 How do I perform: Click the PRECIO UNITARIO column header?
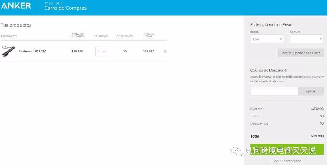(78, 35)
